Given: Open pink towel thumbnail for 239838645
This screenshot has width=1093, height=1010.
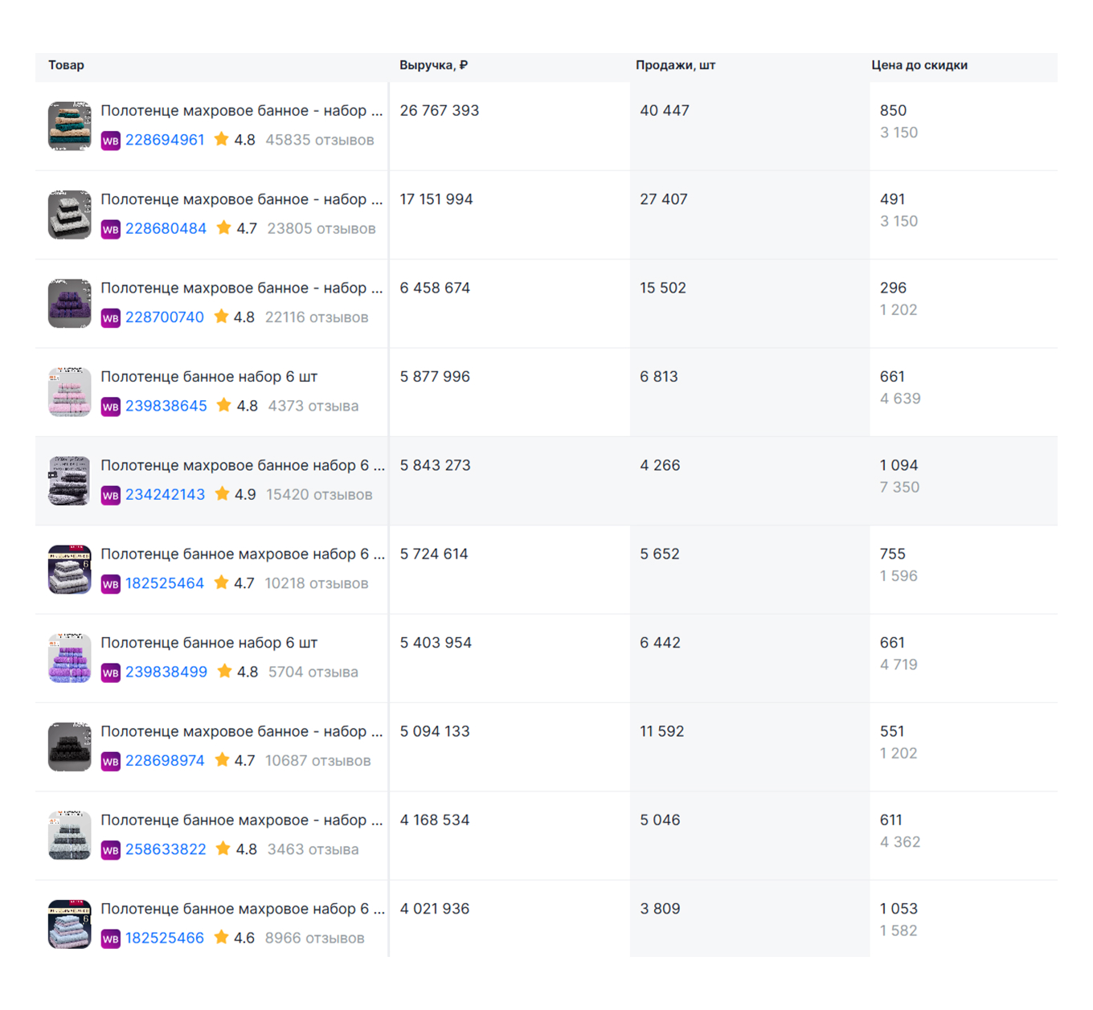Looking at the screenshot, I should [69, 392].
